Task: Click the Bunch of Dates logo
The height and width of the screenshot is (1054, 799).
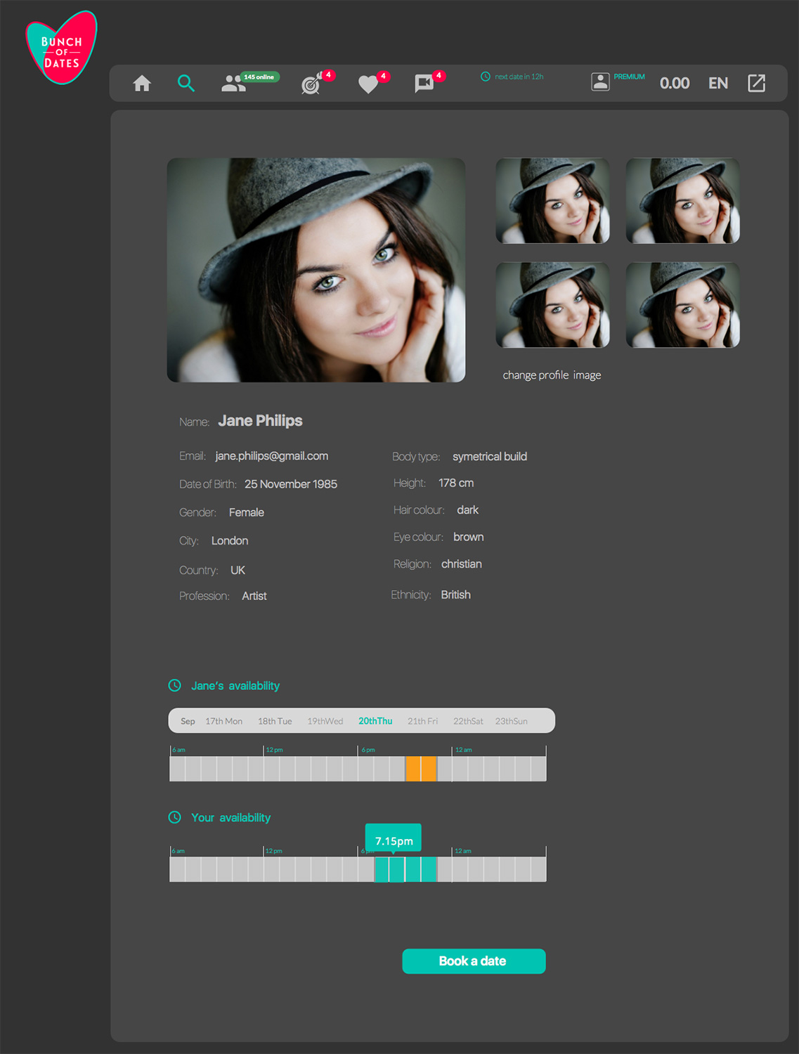Action: pyautogui.click(x=61, y=48)
